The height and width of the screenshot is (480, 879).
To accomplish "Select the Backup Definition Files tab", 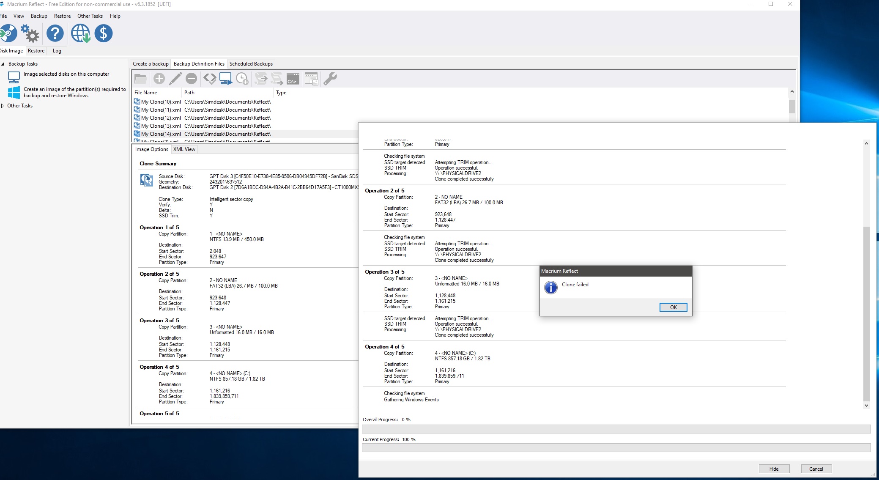I will point(199,64).
